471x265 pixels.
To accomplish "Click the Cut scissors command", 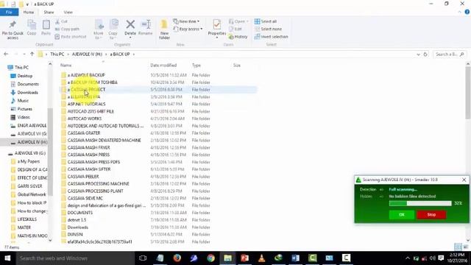I will [x=61, y=21].
